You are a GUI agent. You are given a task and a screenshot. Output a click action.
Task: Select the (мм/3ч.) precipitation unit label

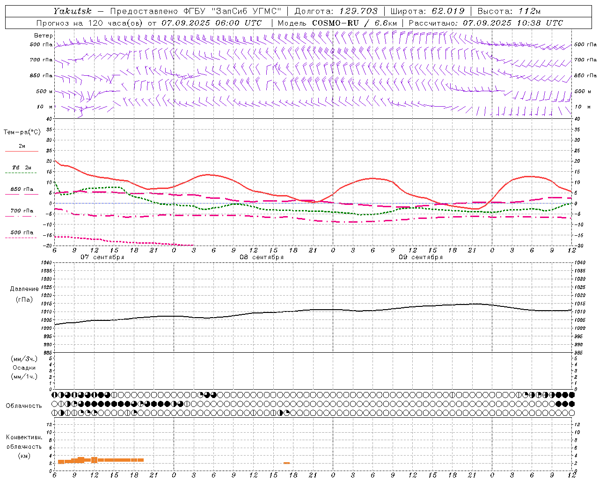pyautogui.click(x=24, y=359)
